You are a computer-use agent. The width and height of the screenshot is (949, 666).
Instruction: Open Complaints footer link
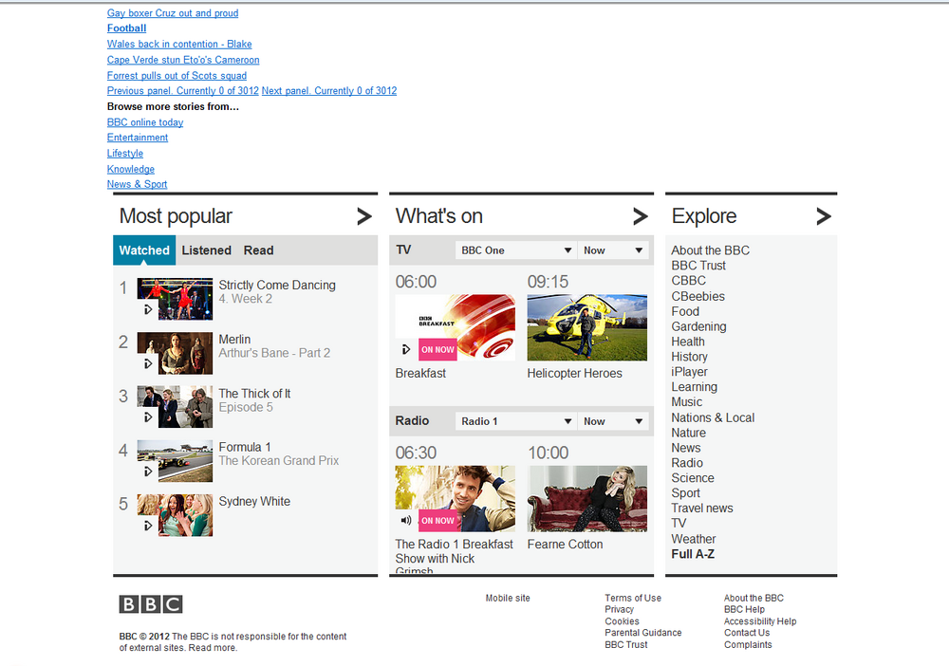(748, 645)
